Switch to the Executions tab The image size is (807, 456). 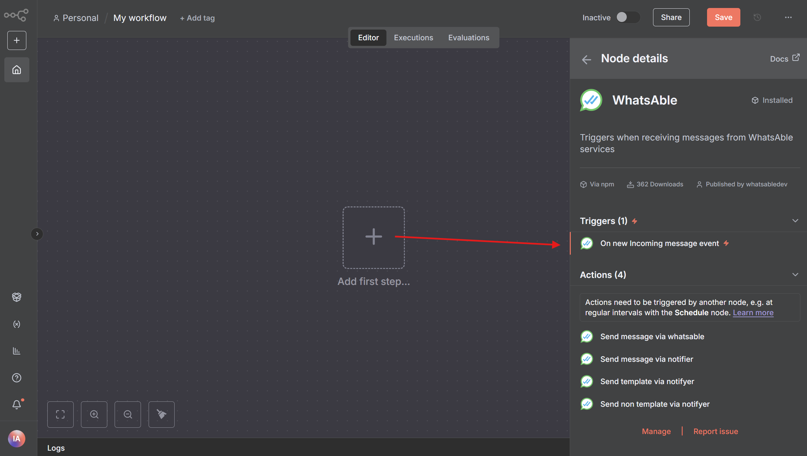coord(413,38)
